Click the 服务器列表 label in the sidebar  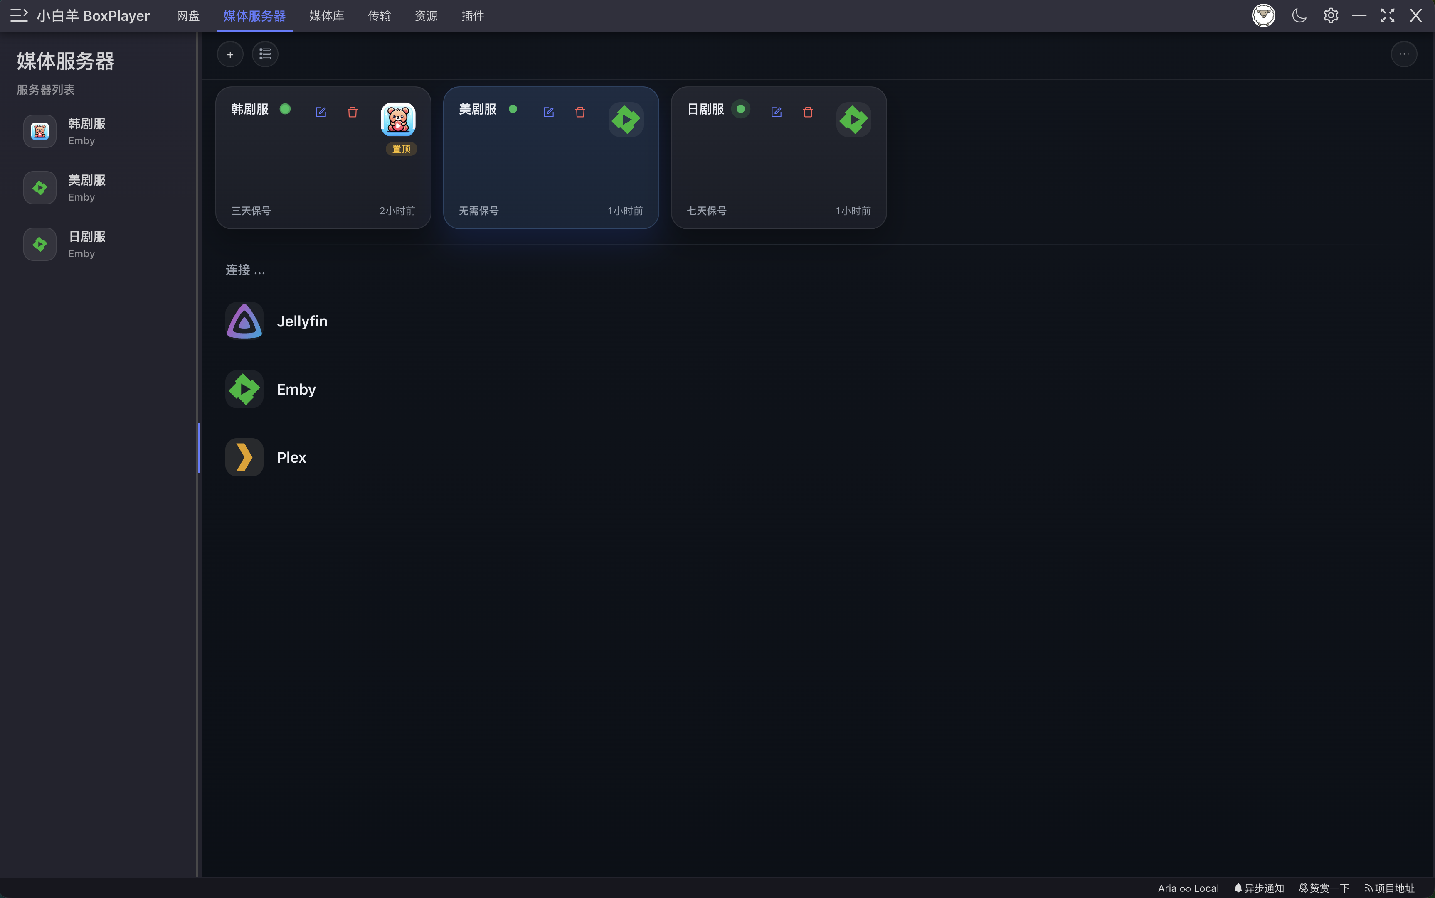tap(46, 90)
